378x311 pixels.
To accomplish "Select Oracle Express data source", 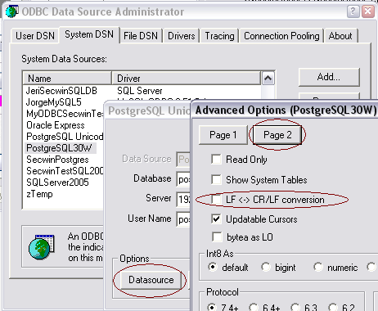I will click(x=56, y=125).
